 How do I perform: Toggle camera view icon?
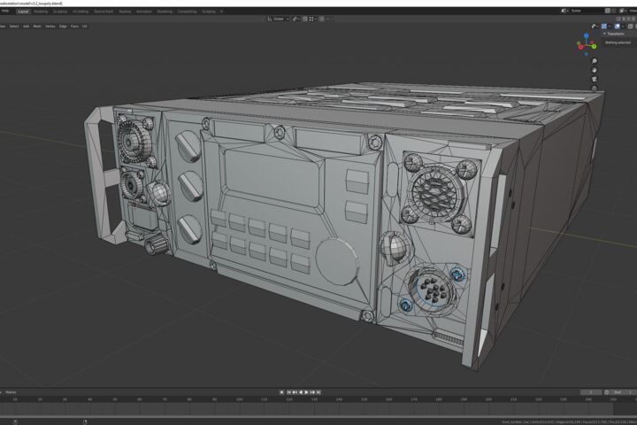pos(595,80)
